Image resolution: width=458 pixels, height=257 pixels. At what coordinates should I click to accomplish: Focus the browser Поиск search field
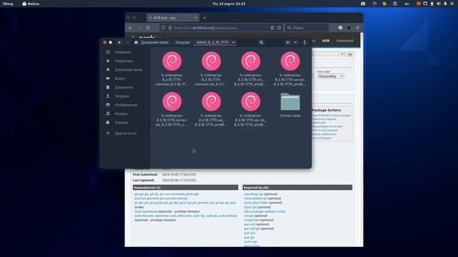(x=307, y=28)
